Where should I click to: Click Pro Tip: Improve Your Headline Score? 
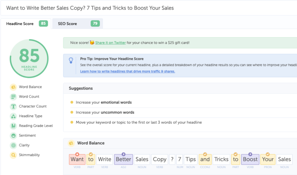click(x=112, y=59)
